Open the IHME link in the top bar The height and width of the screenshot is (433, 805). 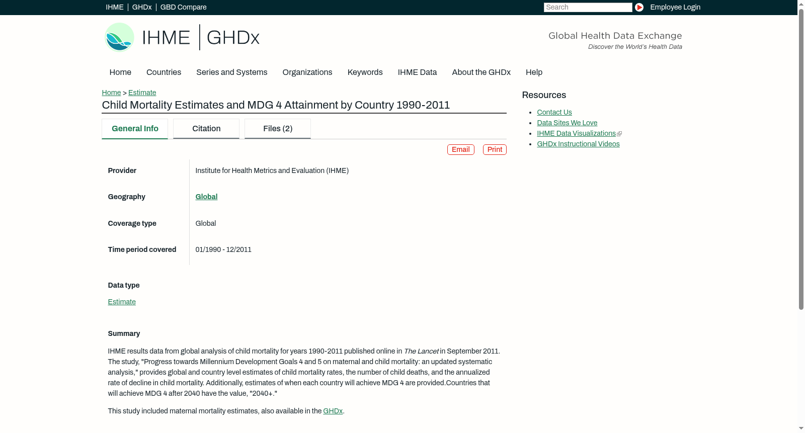click(x=115, y=7)
